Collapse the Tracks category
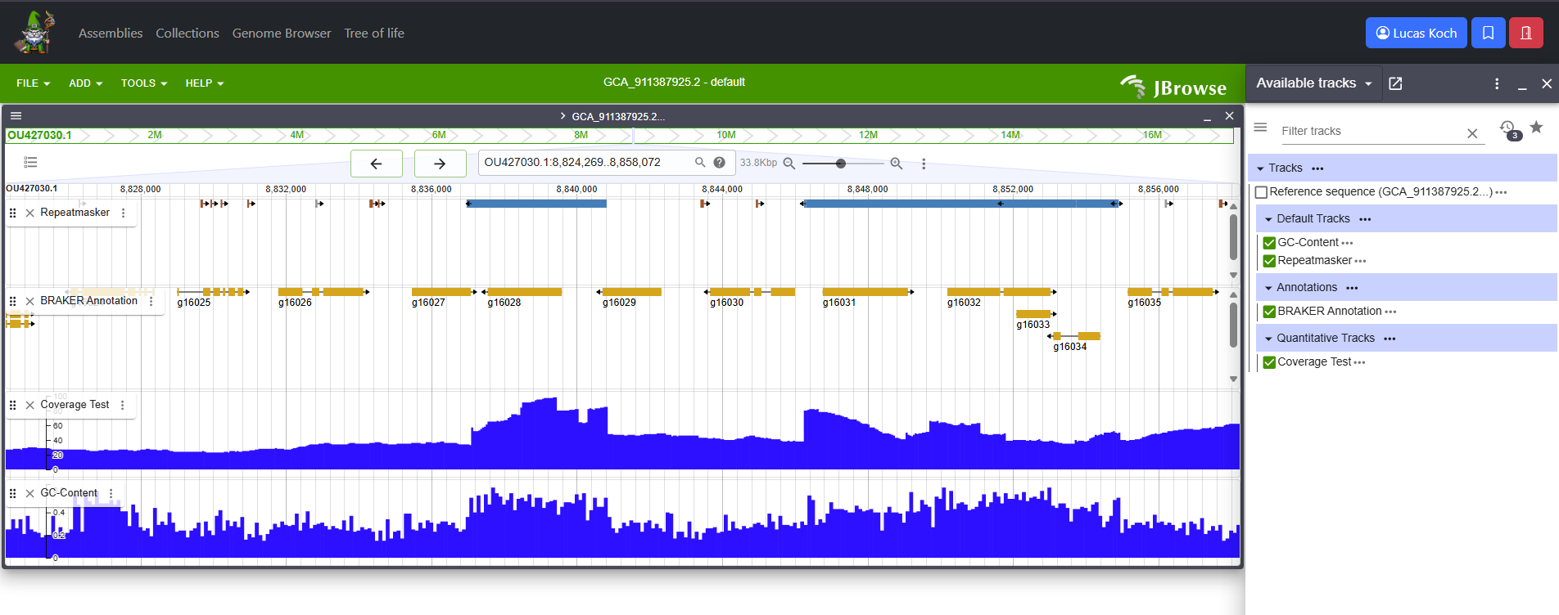The width and height of the screenshot is (1559, 615). click(x=1260, y=168)
